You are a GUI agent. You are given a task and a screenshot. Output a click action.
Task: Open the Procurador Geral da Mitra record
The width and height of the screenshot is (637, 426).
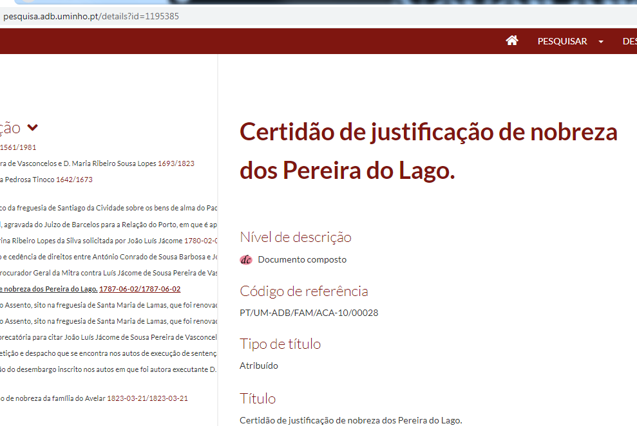tap(108, 273)
